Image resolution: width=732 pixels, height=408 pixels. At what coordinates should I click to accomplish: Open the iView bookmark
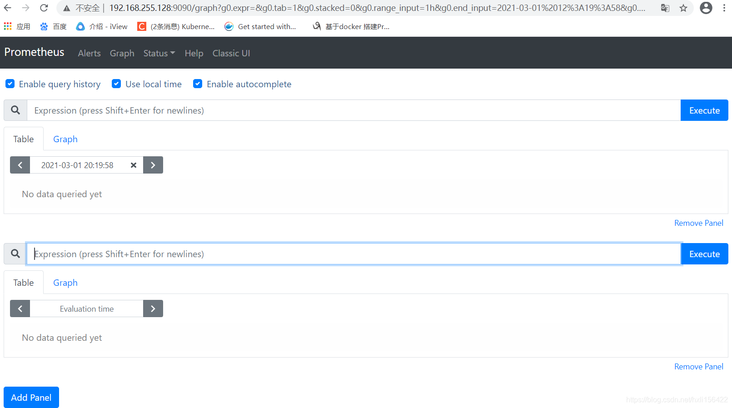(x=102, y=26)
